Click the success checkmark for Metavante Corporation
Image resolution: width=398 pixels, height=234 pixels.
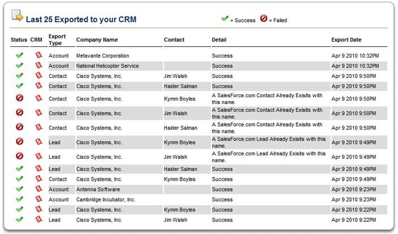pyautogui.click(x=20, y=55)
